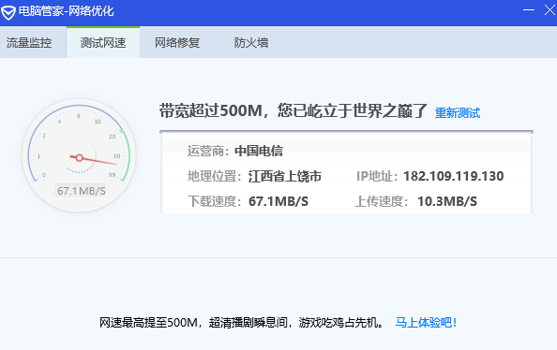This screenshot has height=350, width=557.
Task: Click the promo text 网速最高提至500M
Action: 148,323
